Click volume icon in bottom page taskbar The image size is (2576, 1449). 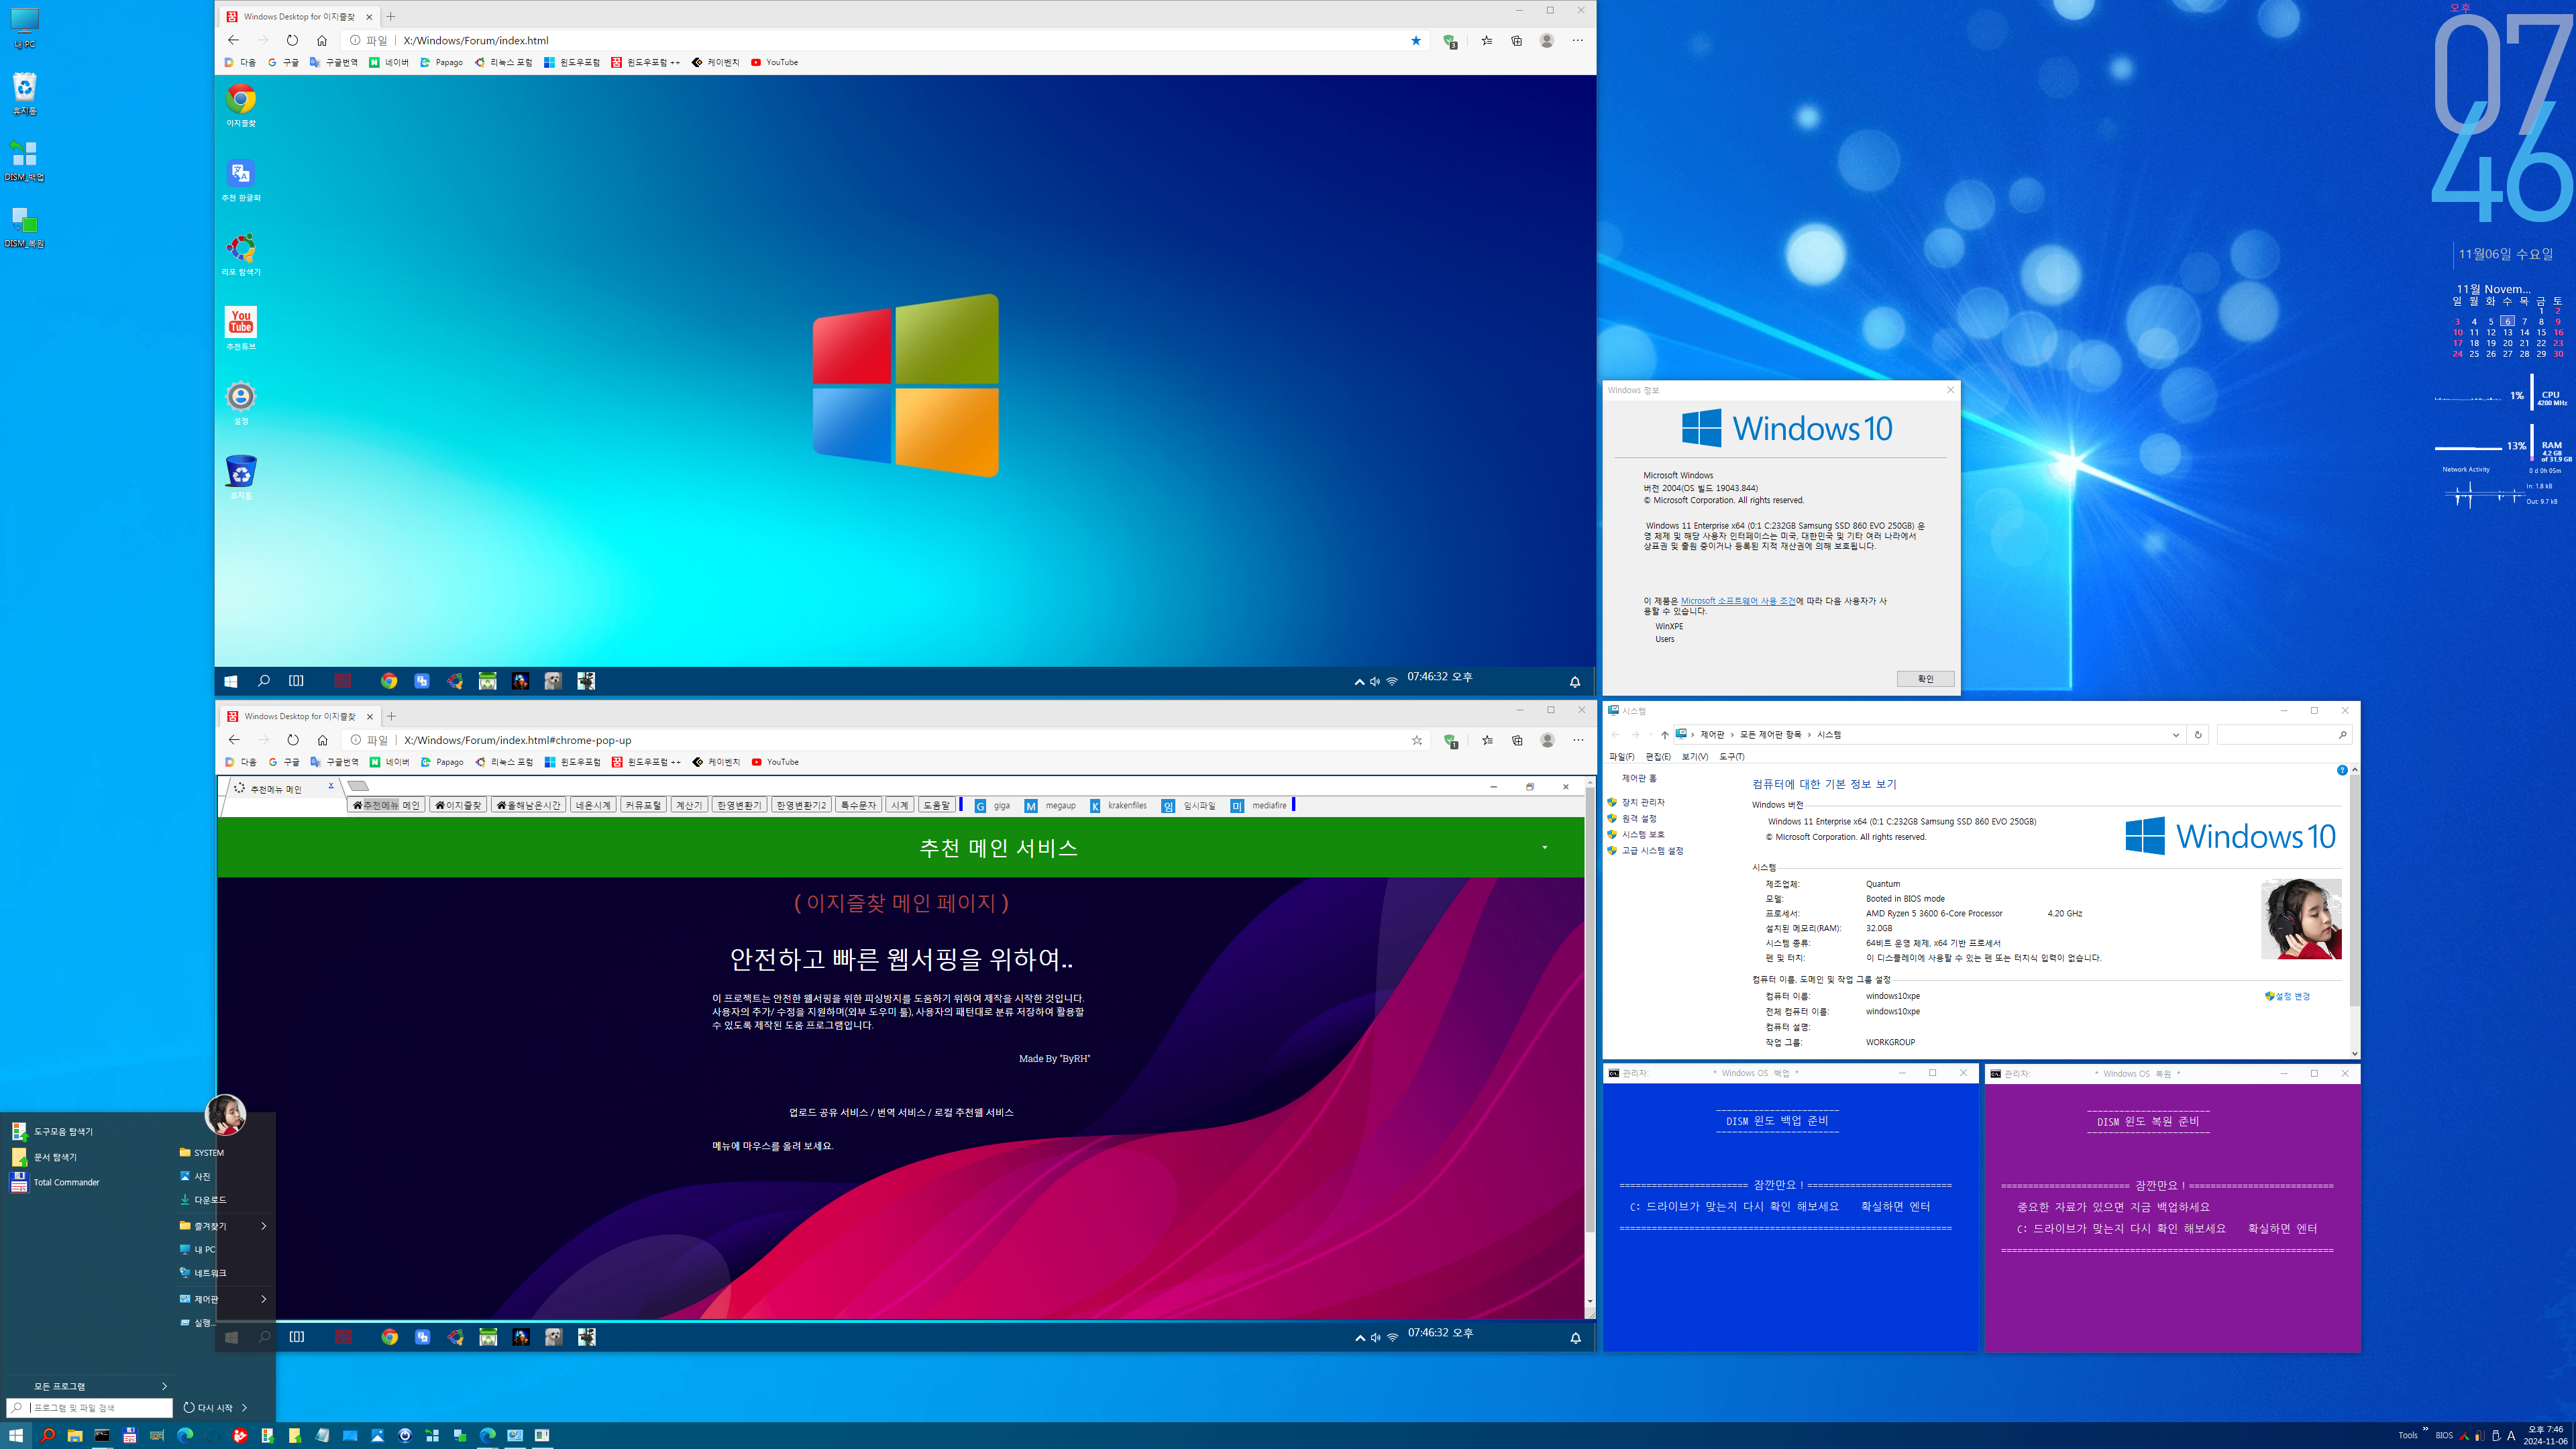tap(1376, 1338)
